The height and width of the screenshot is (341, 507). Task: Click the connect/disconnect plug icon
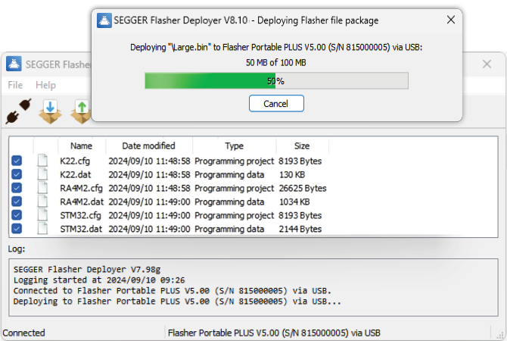[16, 111]
